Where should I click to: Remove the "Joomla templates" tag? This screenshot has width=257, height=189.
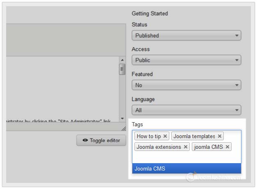click(x=220, y=136)
